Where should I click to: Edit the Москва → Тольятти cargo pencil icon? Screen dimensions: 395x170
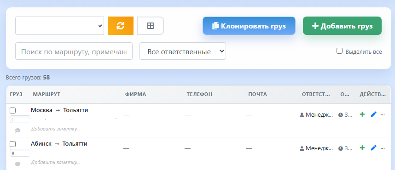(373, 114)
